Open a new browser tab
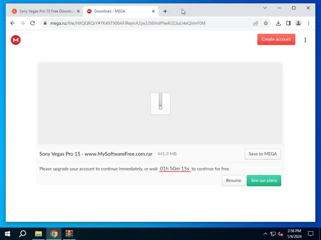The height and width of the screenshot is (240, 321). [x=165, y=12]
